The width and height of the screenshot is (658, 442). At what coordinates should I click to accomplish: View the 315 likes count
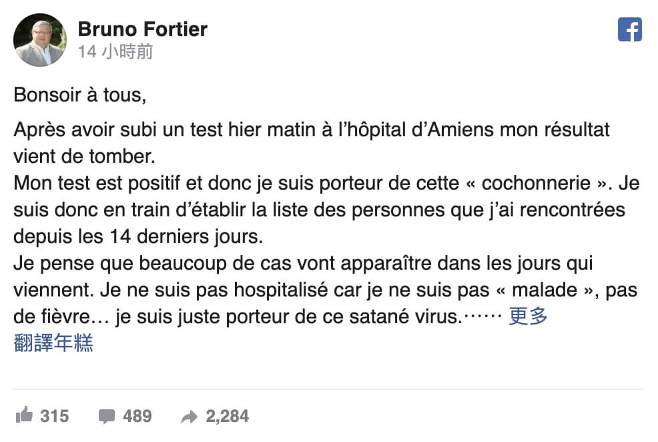tap(55, 416)
